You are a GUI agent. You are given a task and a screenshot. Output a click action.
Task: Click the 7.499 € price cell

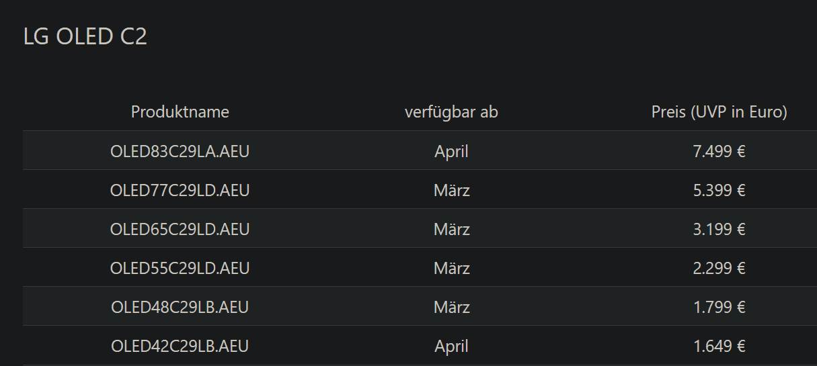click(719, 151)
